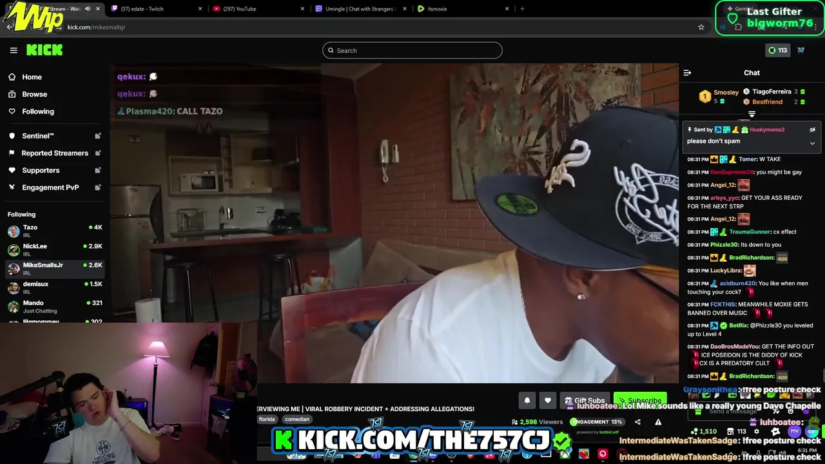Click the Engagement 13% progress bar

pos(597,422)
